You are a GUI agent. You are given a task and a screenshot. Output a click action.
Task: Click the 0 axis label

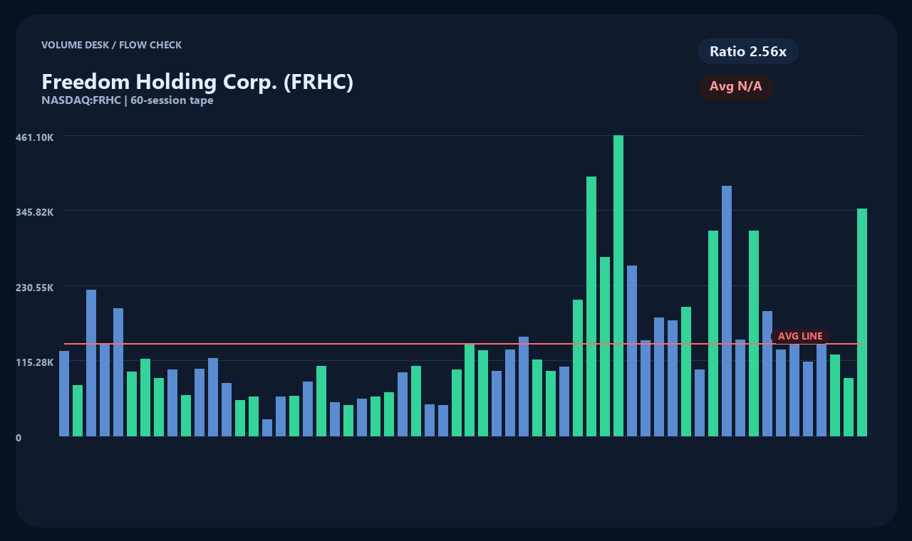tap(19, 438)
